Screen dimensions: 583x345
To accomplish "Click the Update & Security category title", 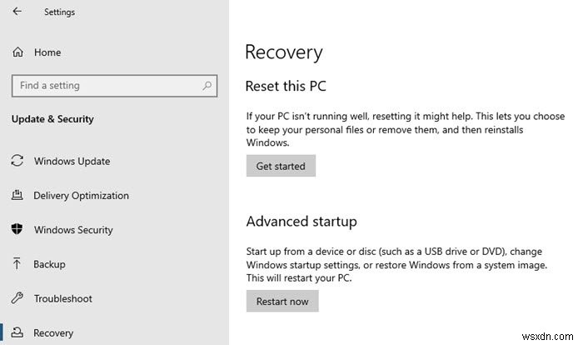I will click(52, 119).
